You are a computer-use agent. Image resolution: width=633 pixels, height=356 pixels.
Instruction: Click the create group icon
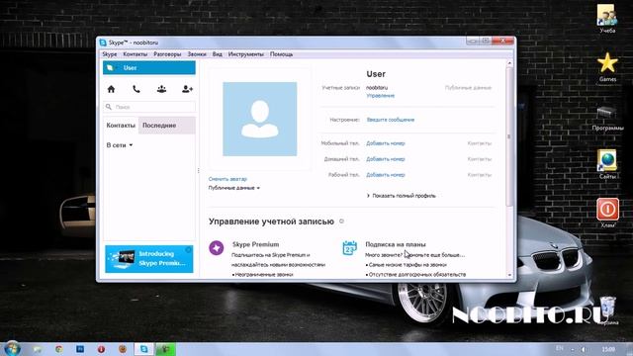coord(161,89)
